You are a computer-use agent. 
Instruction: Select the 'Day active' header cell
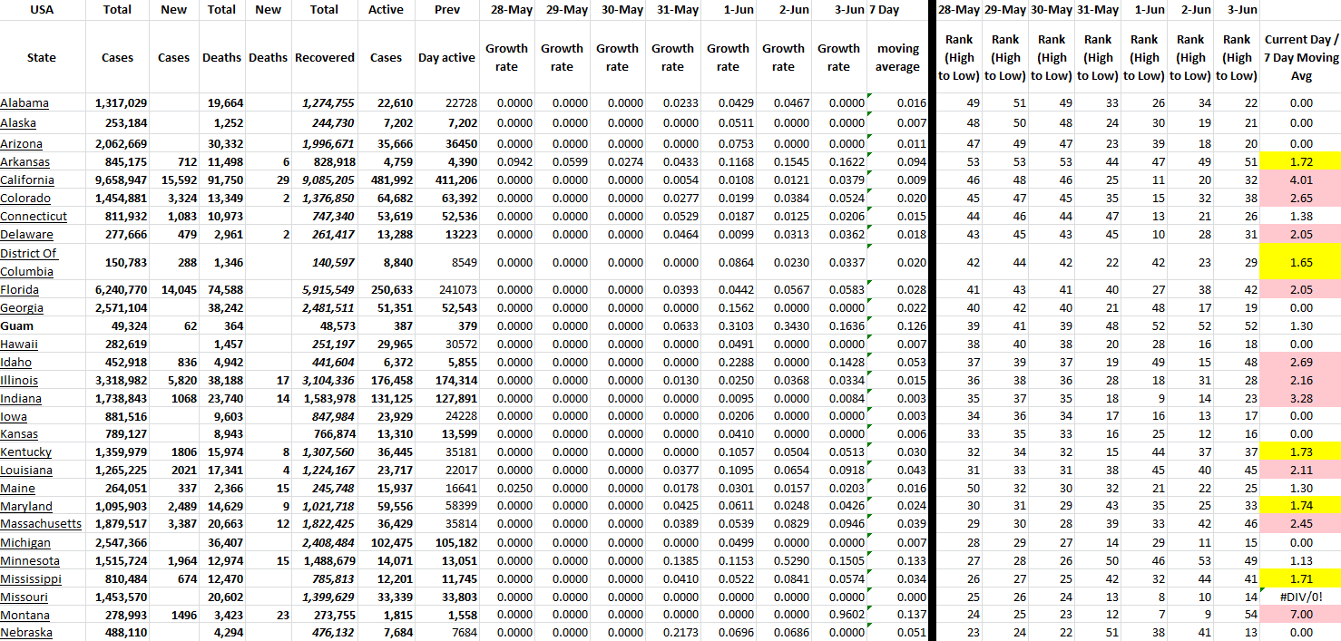point(446,57)
